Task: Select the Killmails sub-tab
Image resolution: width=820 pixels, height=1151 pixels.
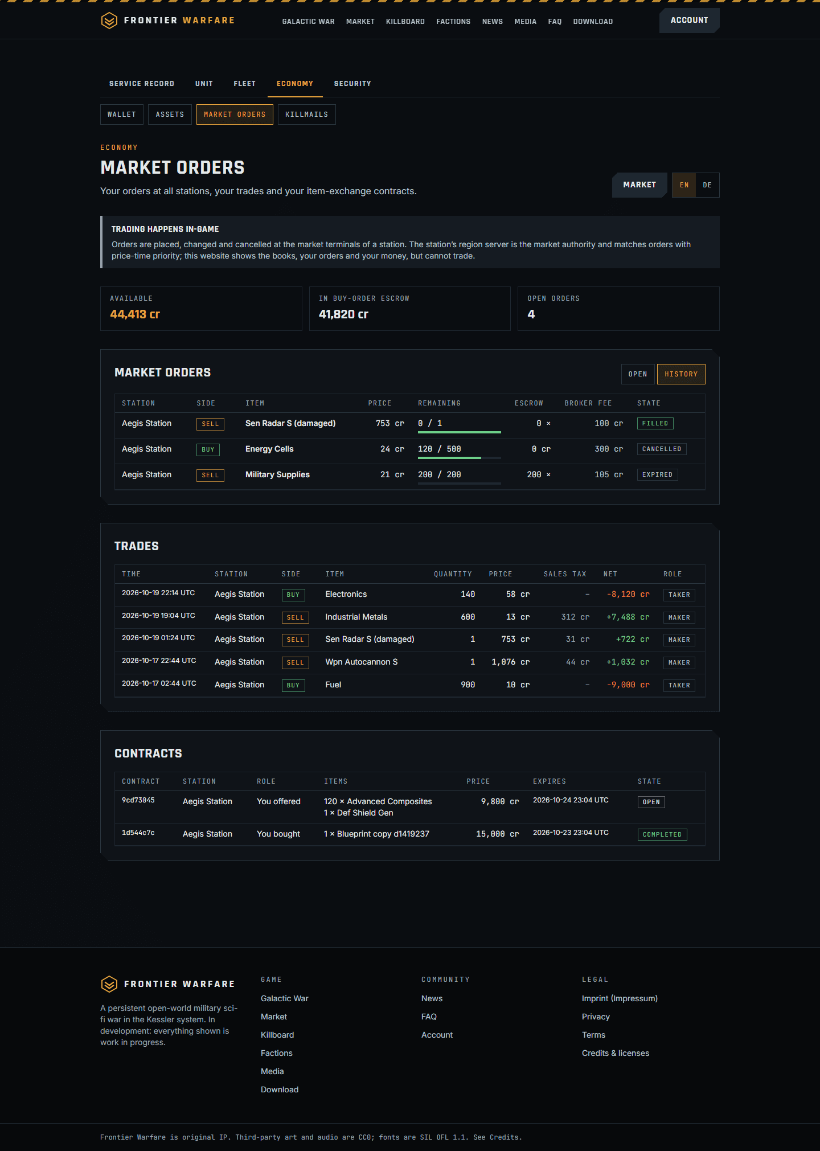Action: pos(306,114)
